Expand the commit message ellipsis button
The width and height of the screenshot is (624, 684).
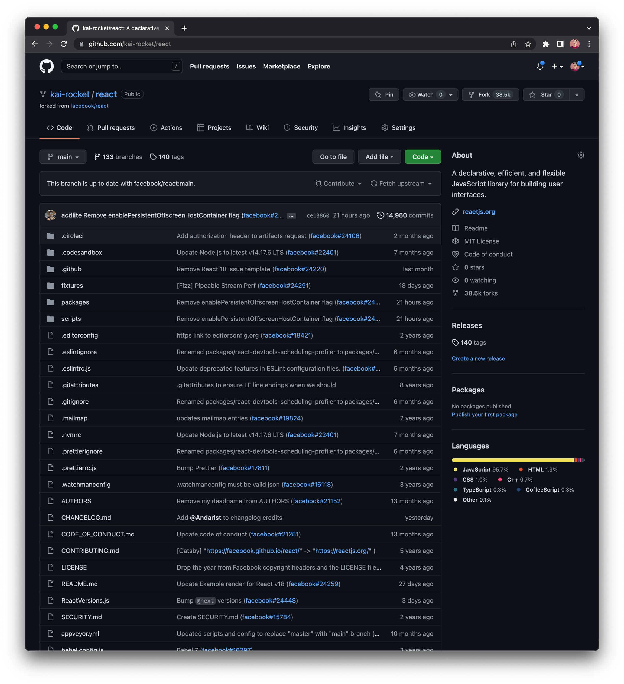pos(291,216)
